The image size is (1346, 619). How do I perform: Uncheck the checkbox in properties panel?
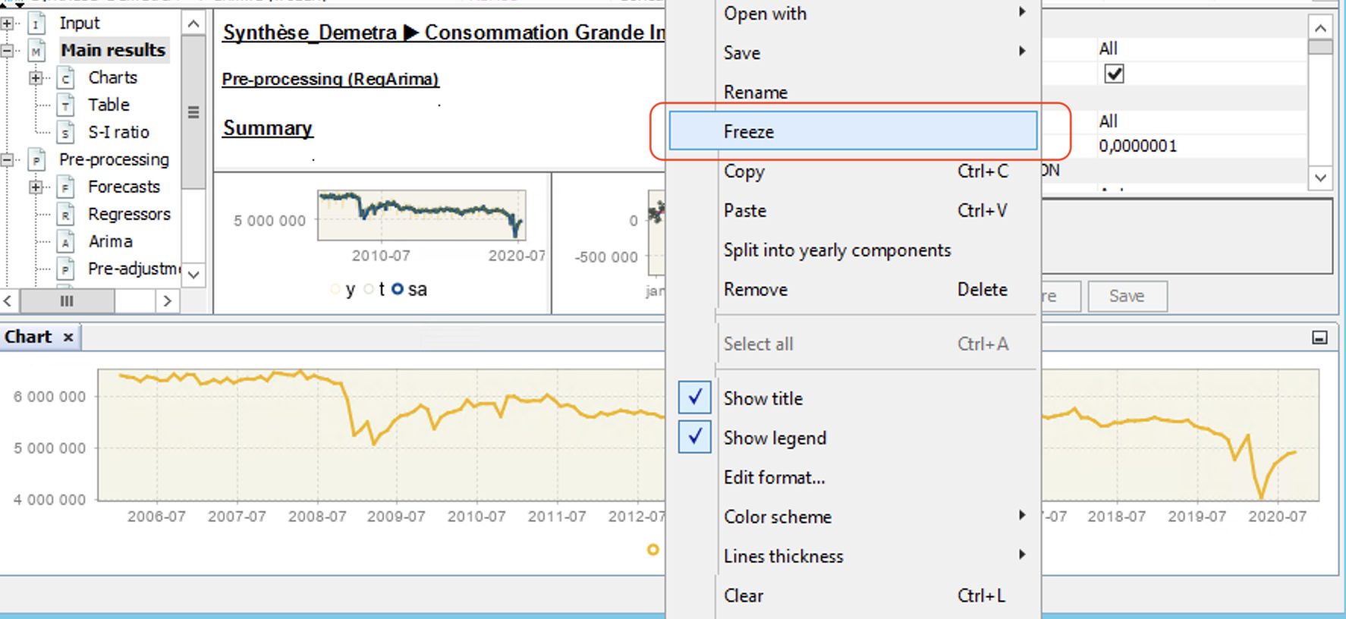1114,74
